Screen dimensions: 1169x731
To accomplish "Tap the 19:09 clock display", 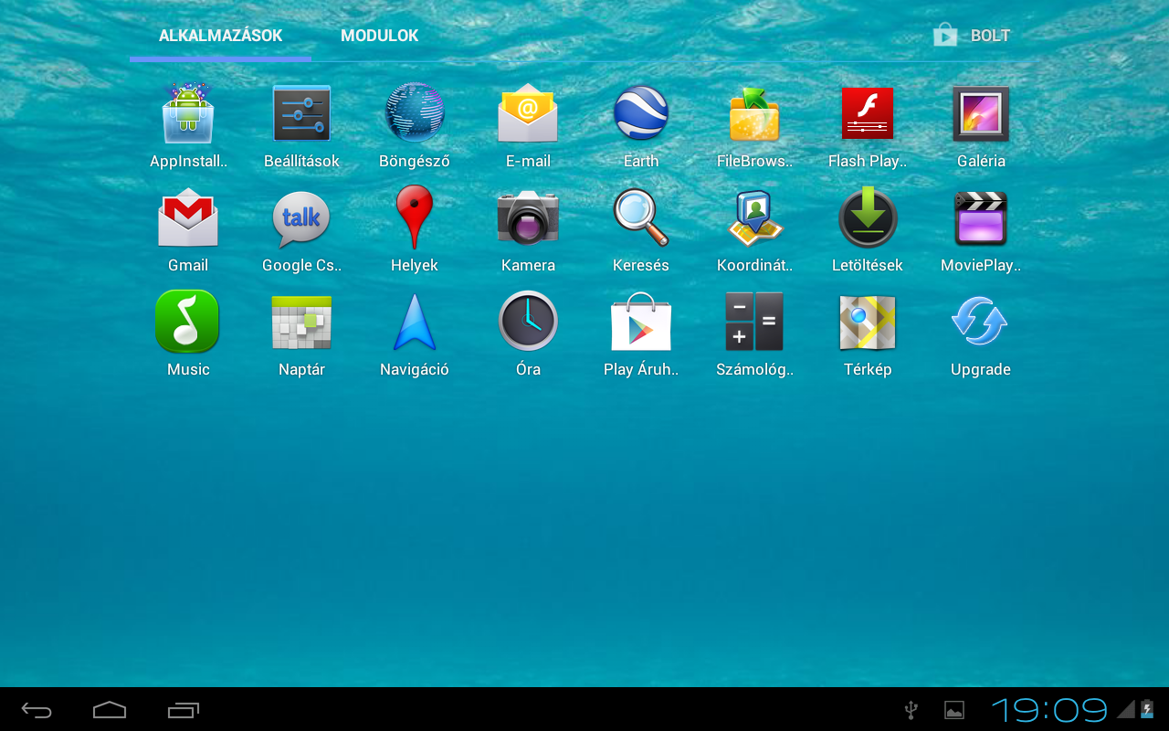I will [x=1049, y=710].
